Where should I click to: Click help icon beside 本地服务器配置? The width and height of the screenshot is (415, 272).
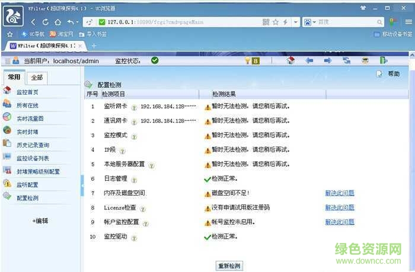tap(151, 166)
